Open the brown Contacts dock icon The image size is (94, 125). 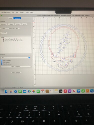point(47,91)
